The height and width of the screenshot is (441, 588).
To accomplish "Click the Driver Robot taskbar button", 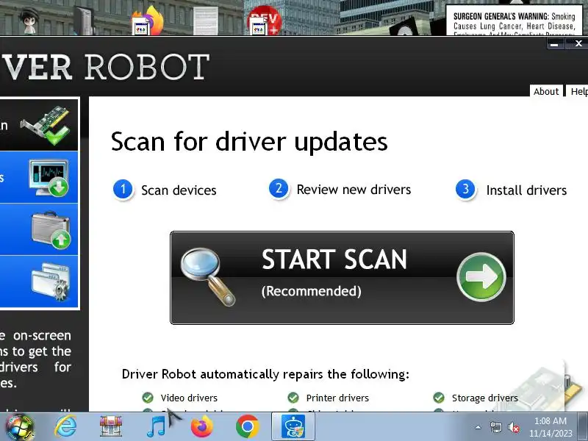I will coord(293,427).
